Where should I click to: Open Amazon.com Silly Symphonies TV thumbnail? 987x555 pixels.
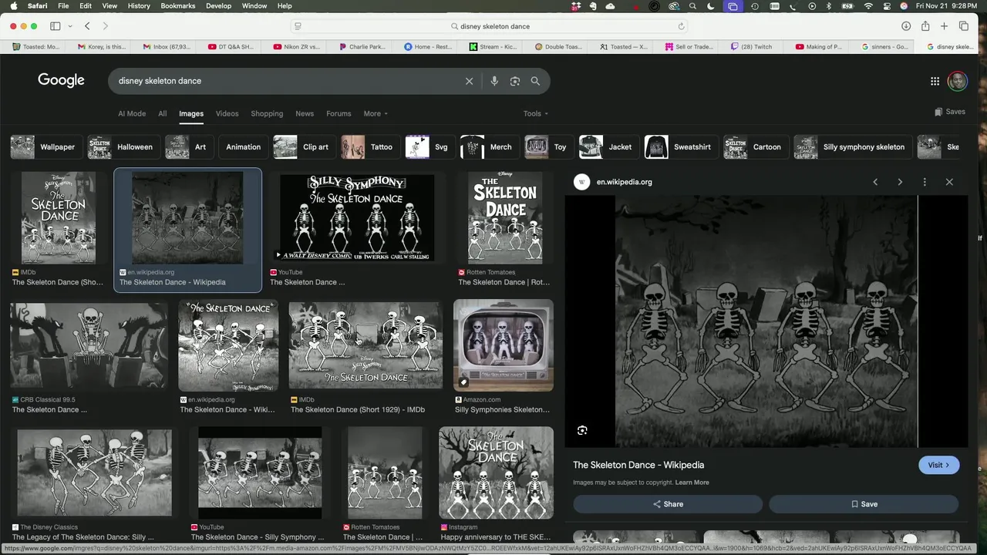coord(504,345)
